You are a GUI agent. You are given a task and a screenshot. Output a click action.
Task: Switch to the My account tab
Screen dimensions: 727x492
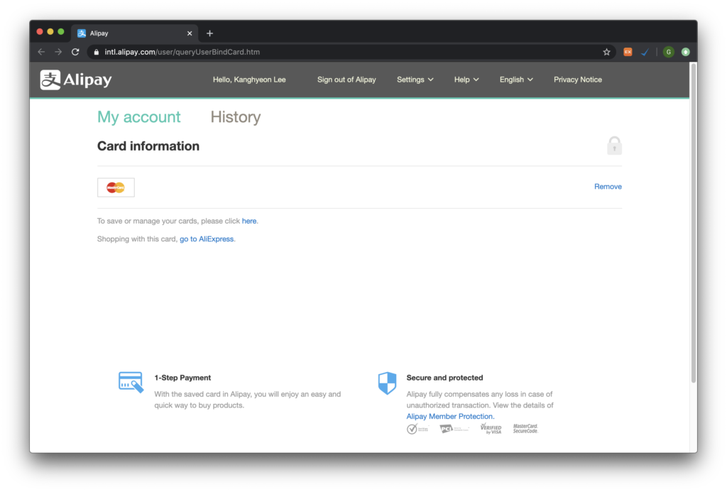tap(138, 117)
